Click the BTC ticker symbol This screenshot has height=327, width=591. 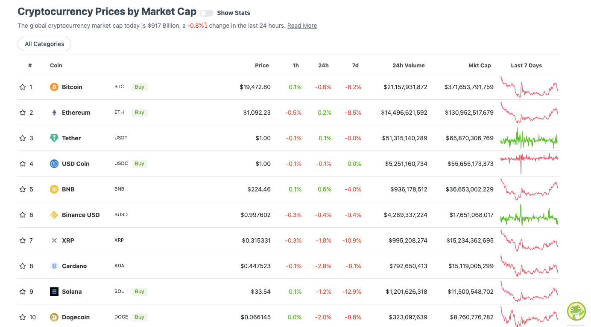pyautogui.click(x=119, y=87)
